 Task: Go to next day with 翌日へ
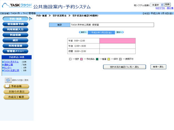[x=120, y=32]
